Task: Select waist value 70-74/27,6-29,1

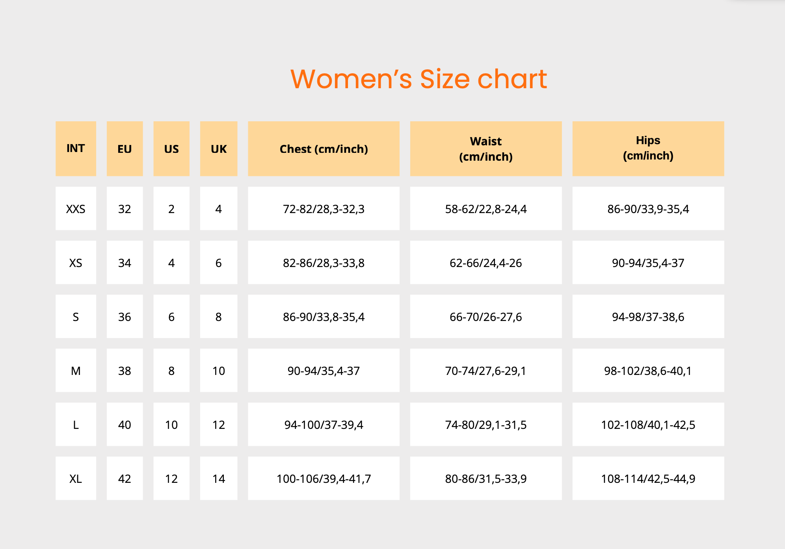Action: pos(486,371)
